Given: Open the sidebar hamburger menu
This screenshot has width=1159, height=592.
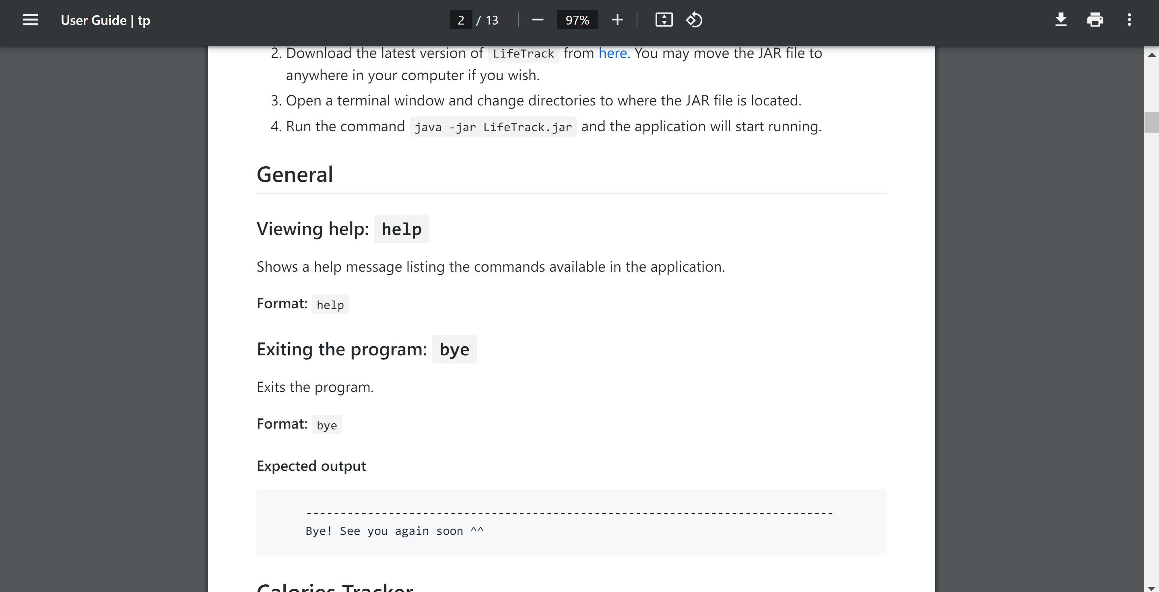Looking at the screenshot, I should 30,20.
